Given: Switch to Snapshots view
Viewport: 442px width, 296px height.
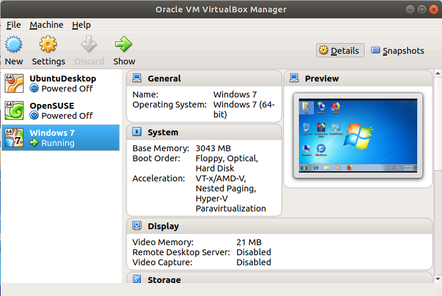Looking at the screenshot, I should (398, 50).
